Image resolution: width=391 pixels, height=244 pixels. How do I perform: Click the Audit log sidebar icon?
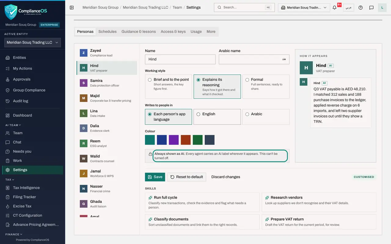8,101
